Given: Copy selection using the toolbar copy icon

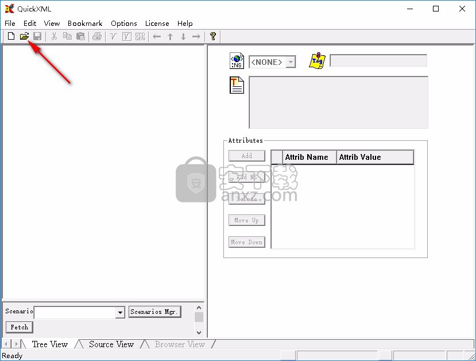Looking at the screenshot, I should click(67, 36).
